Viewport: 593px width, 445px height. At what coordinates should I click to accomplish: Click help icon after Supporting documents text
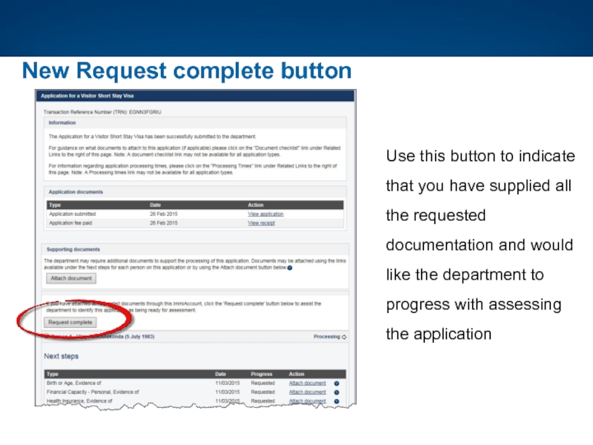290,268
